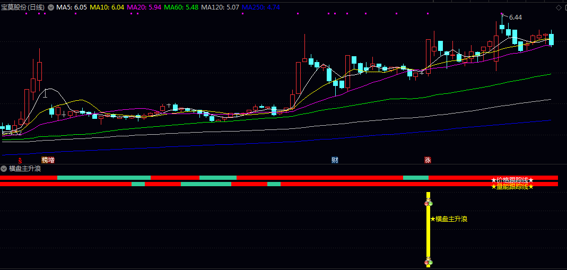This screenshot has height=270, width=567.
Task: Click the 宝莫股份(日线) chart title
Action: pyautogui.click(x=23, y=7)
